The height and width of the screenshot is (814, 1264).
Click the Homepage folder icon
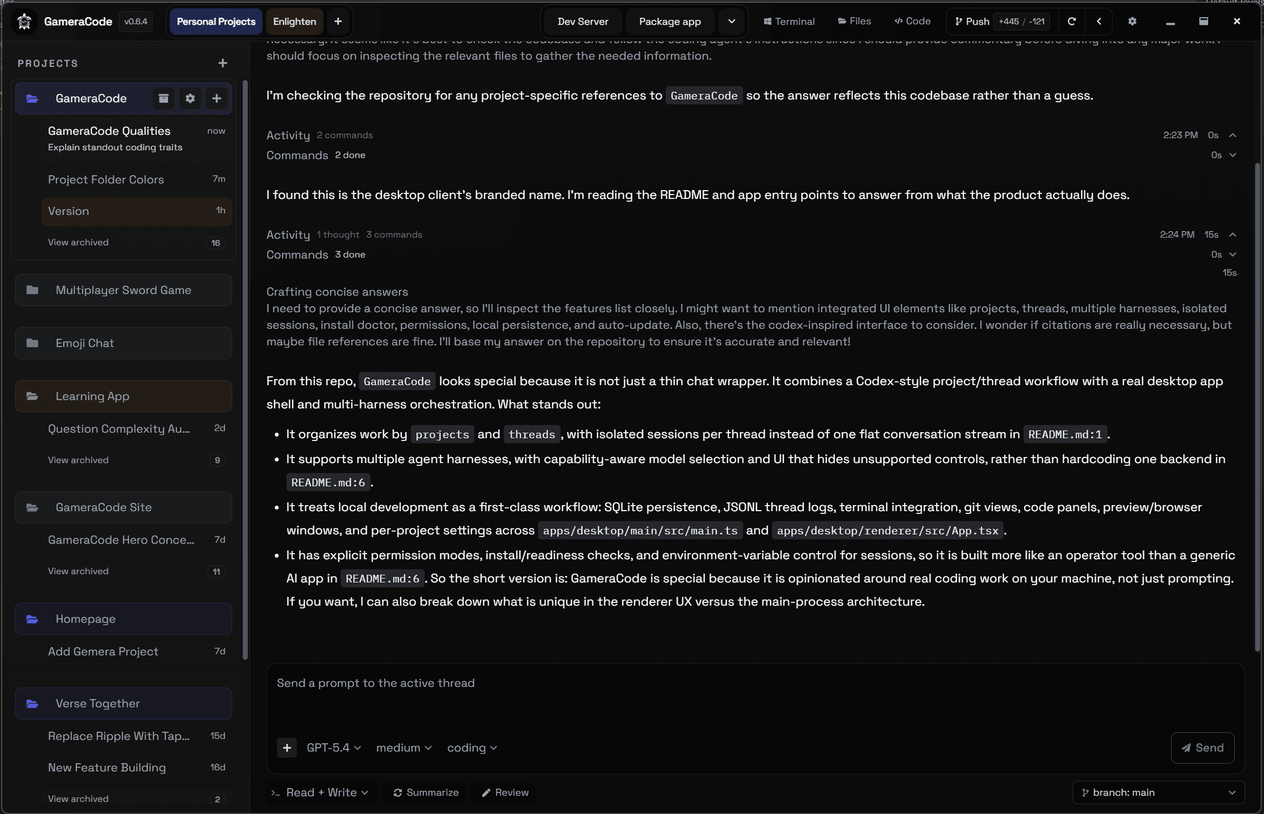point(33,619)
